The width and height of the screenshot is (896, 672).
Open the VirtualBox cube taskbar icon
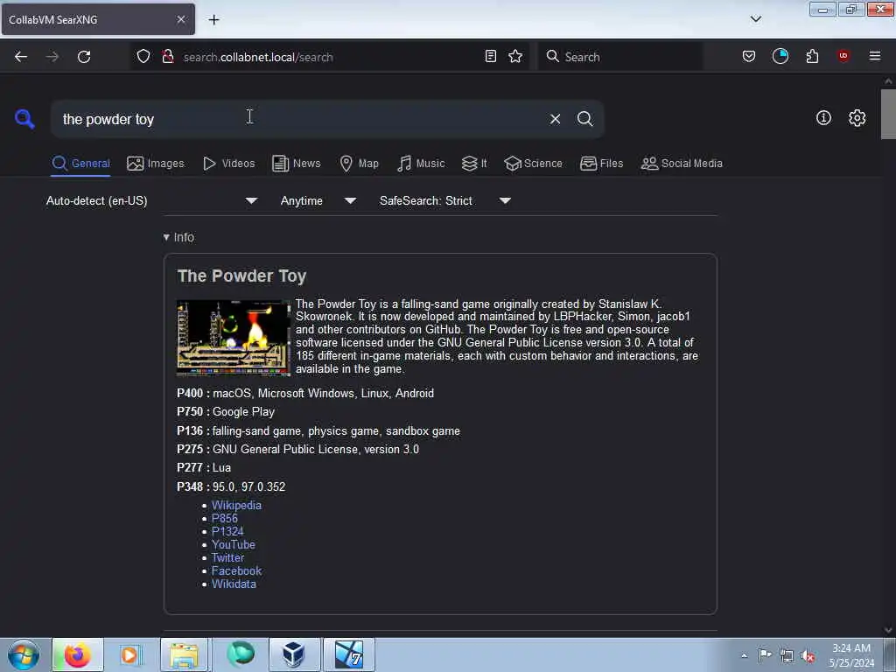point(294,654)
